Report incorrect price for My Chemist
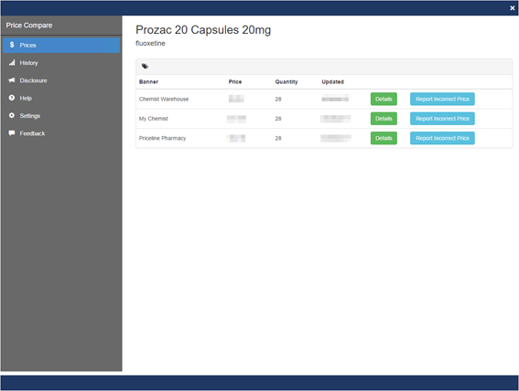This screenshot has height=391, width=519. (x=442, y=119)
